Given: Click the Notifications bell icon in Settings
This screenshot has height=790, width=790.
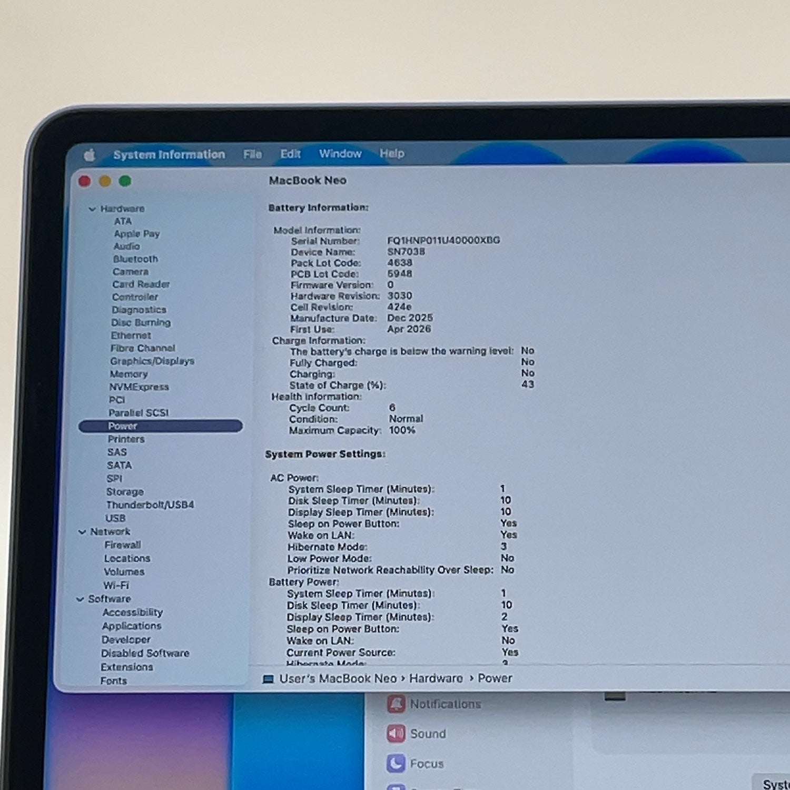Looking at the screenshot, I should point(396,704).
